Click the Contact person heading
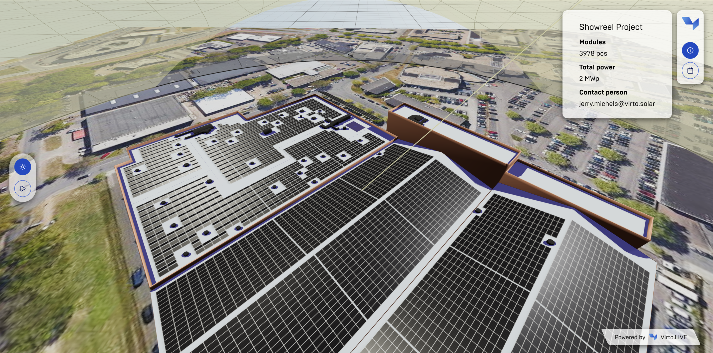 [603, 92]
